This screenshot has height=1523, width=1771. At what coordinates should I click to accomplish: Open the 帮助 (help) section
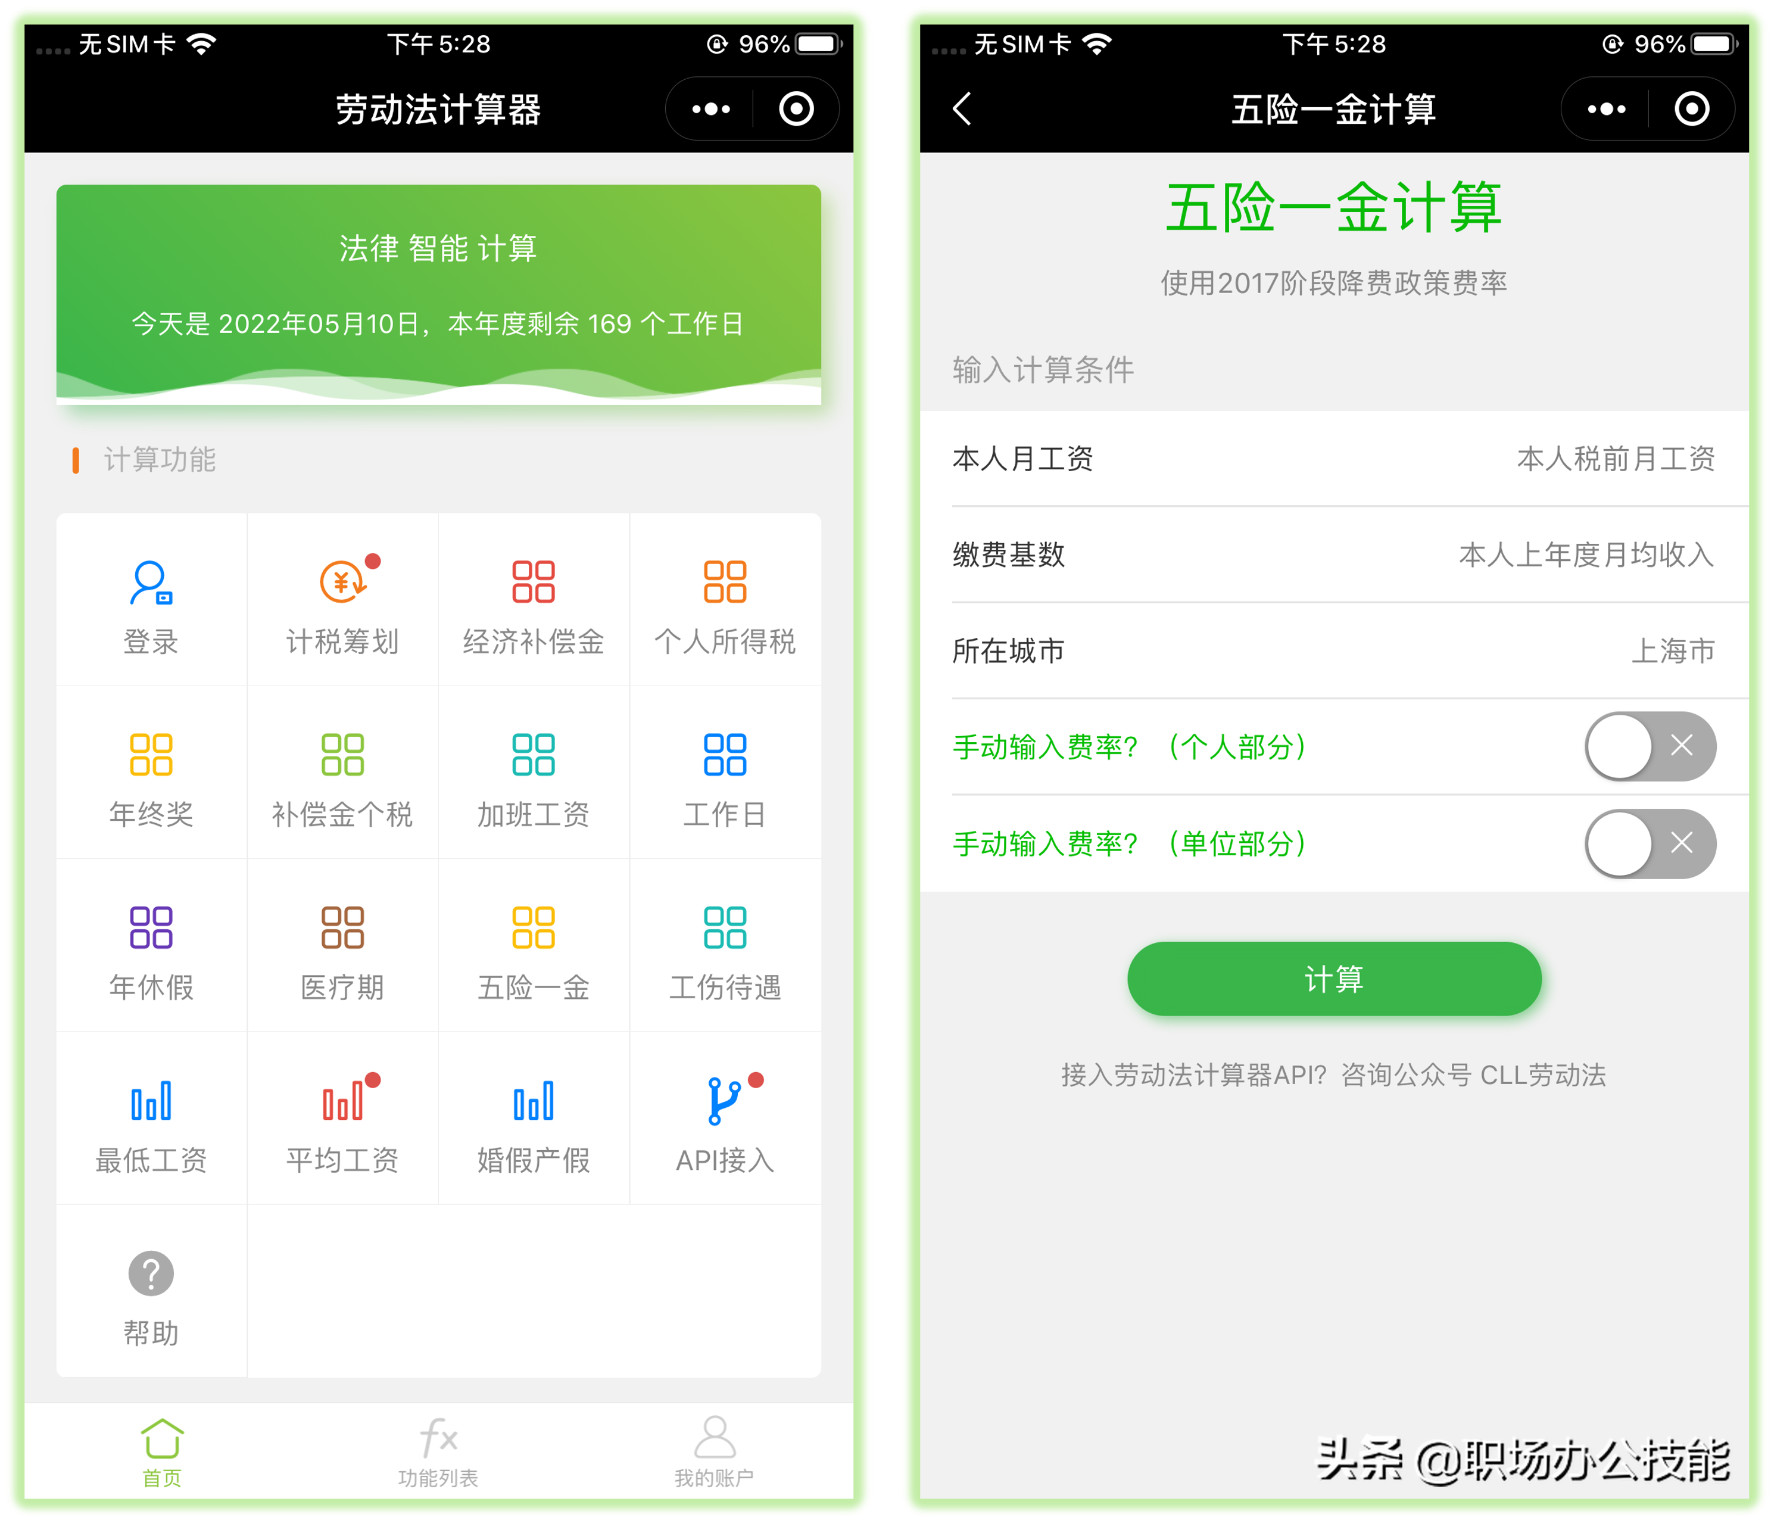(152, 1291)
